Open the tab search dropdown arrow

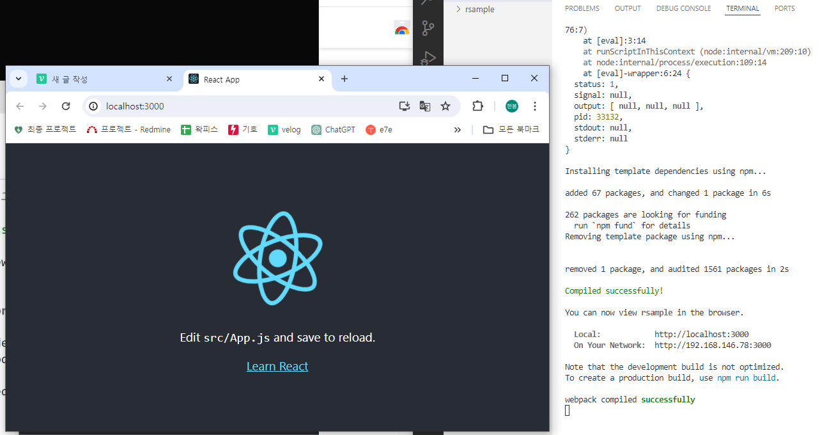coord(19,79)
